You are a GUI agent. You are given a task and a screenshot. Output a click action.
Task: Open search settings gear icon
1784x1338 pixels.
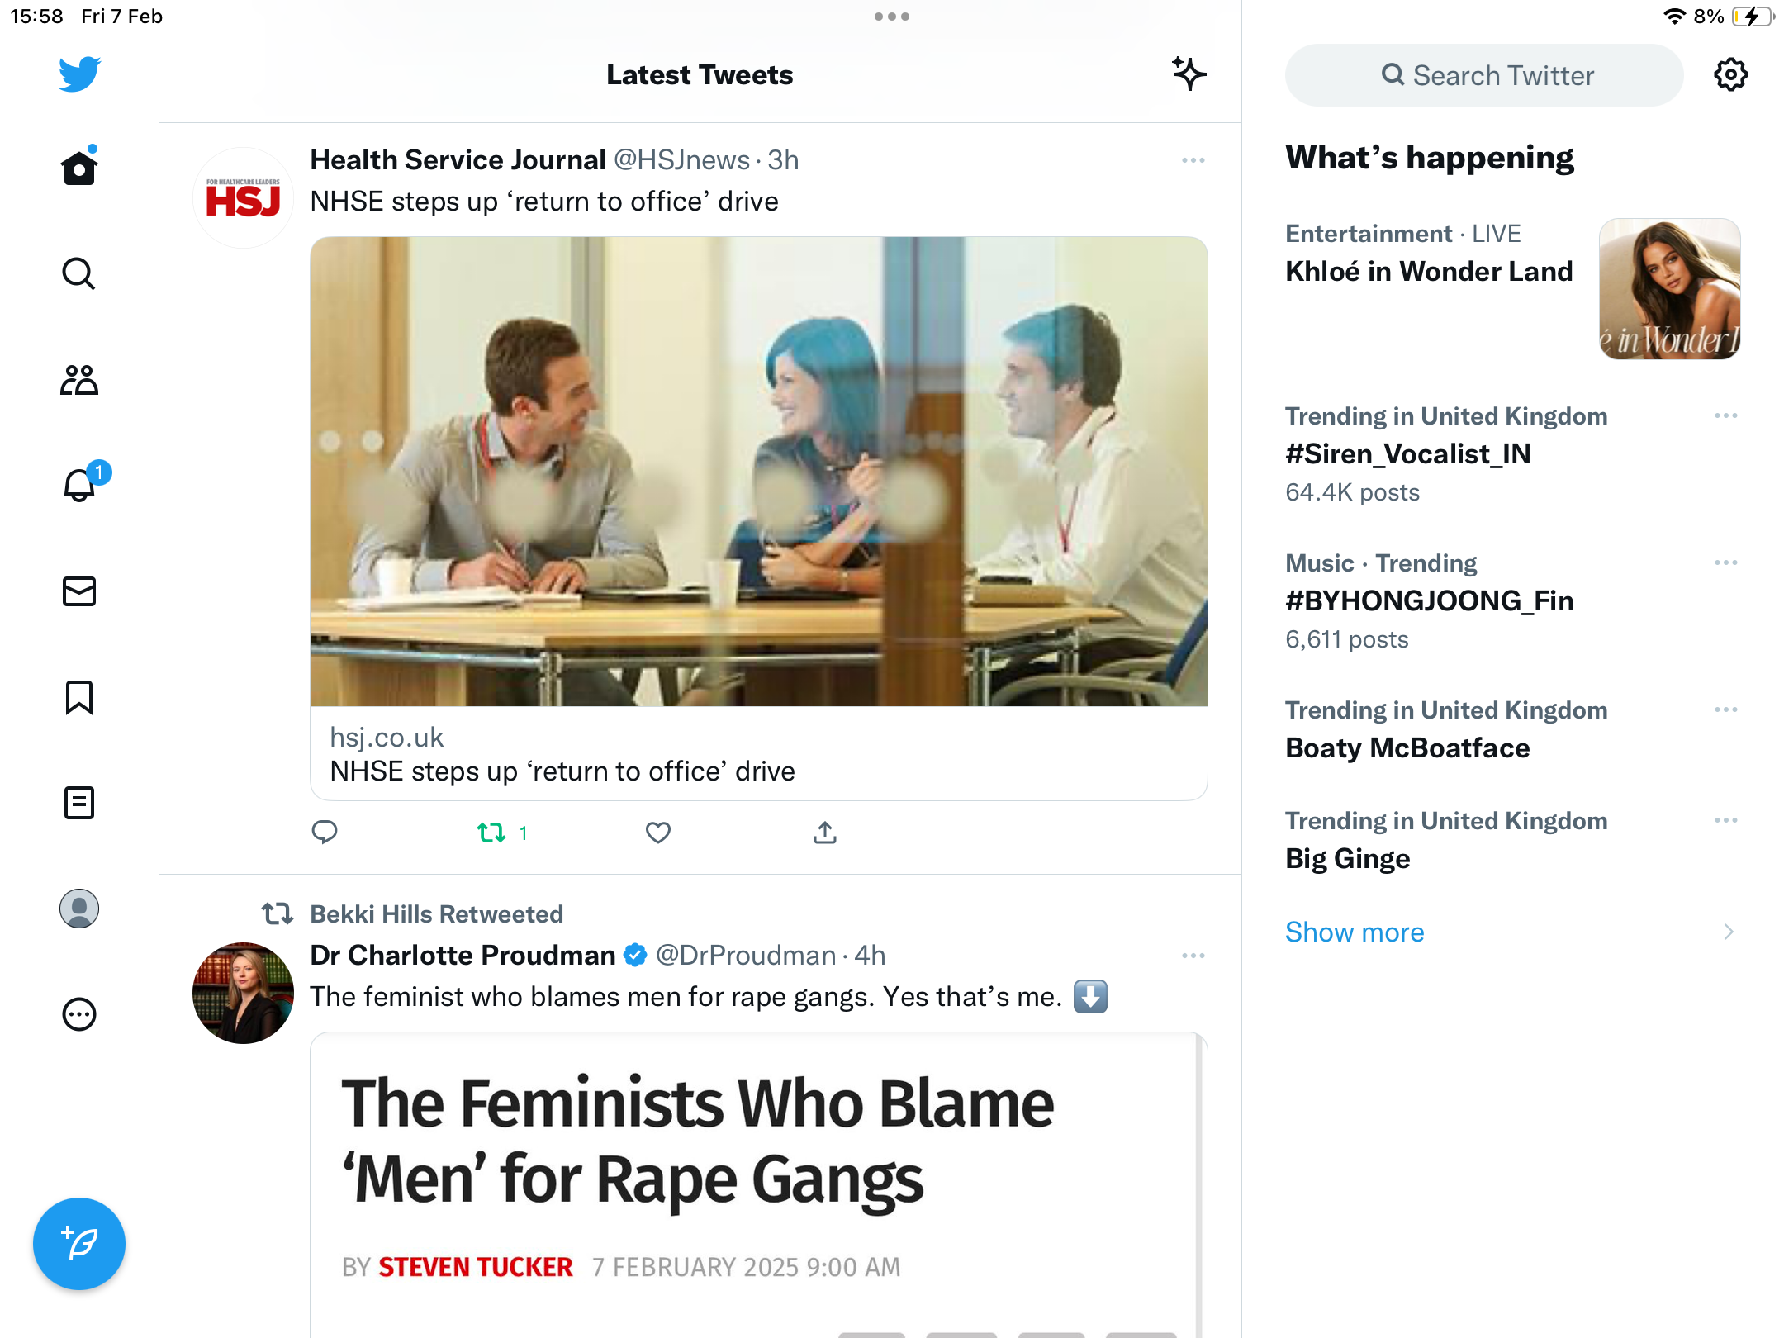(1731, 75)
